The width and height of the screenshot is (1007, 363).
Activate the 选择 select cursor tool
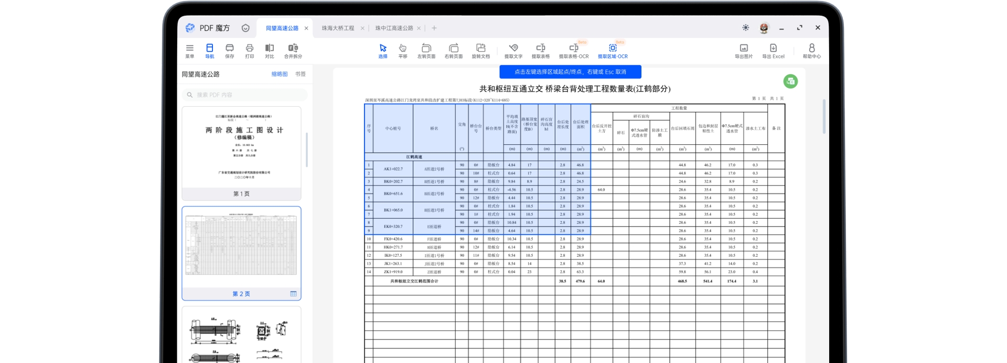tap(383, 51)
